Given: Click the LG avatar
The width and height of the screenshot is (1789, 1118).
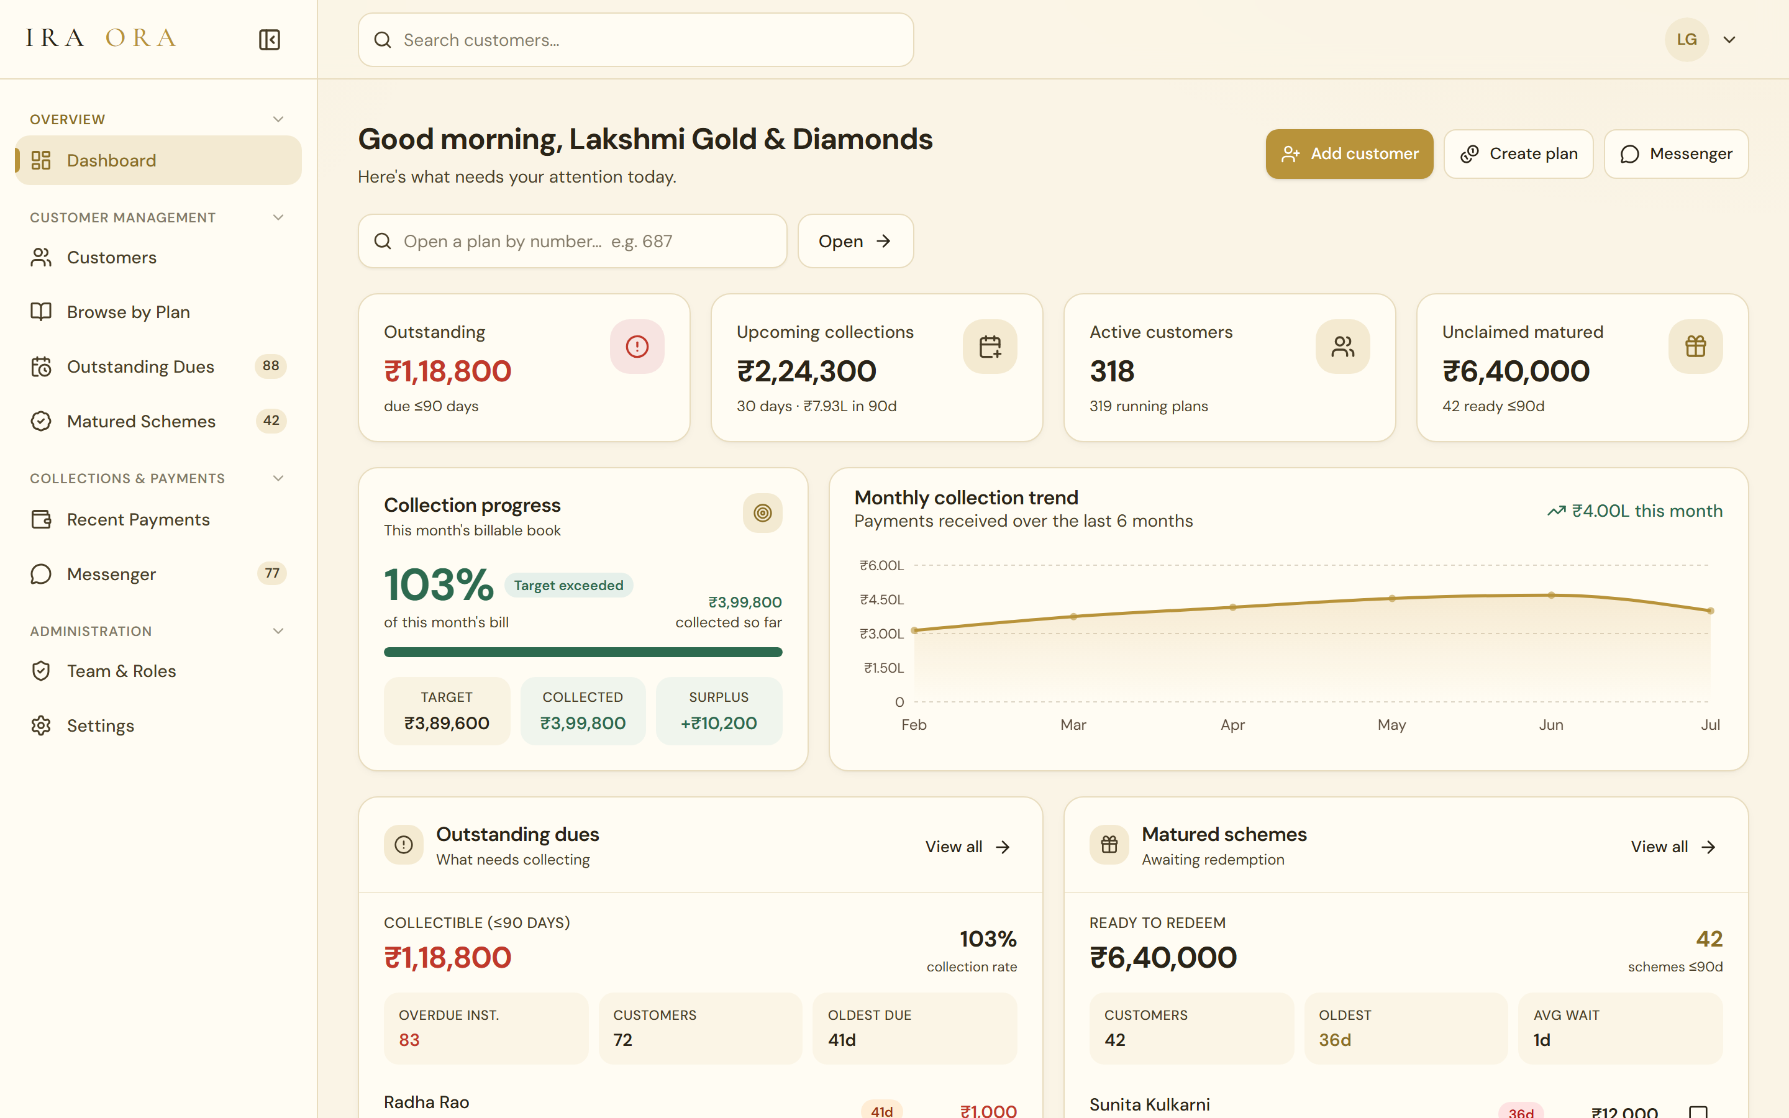Looking at the screenshot, I should [x=1687, y=40].
